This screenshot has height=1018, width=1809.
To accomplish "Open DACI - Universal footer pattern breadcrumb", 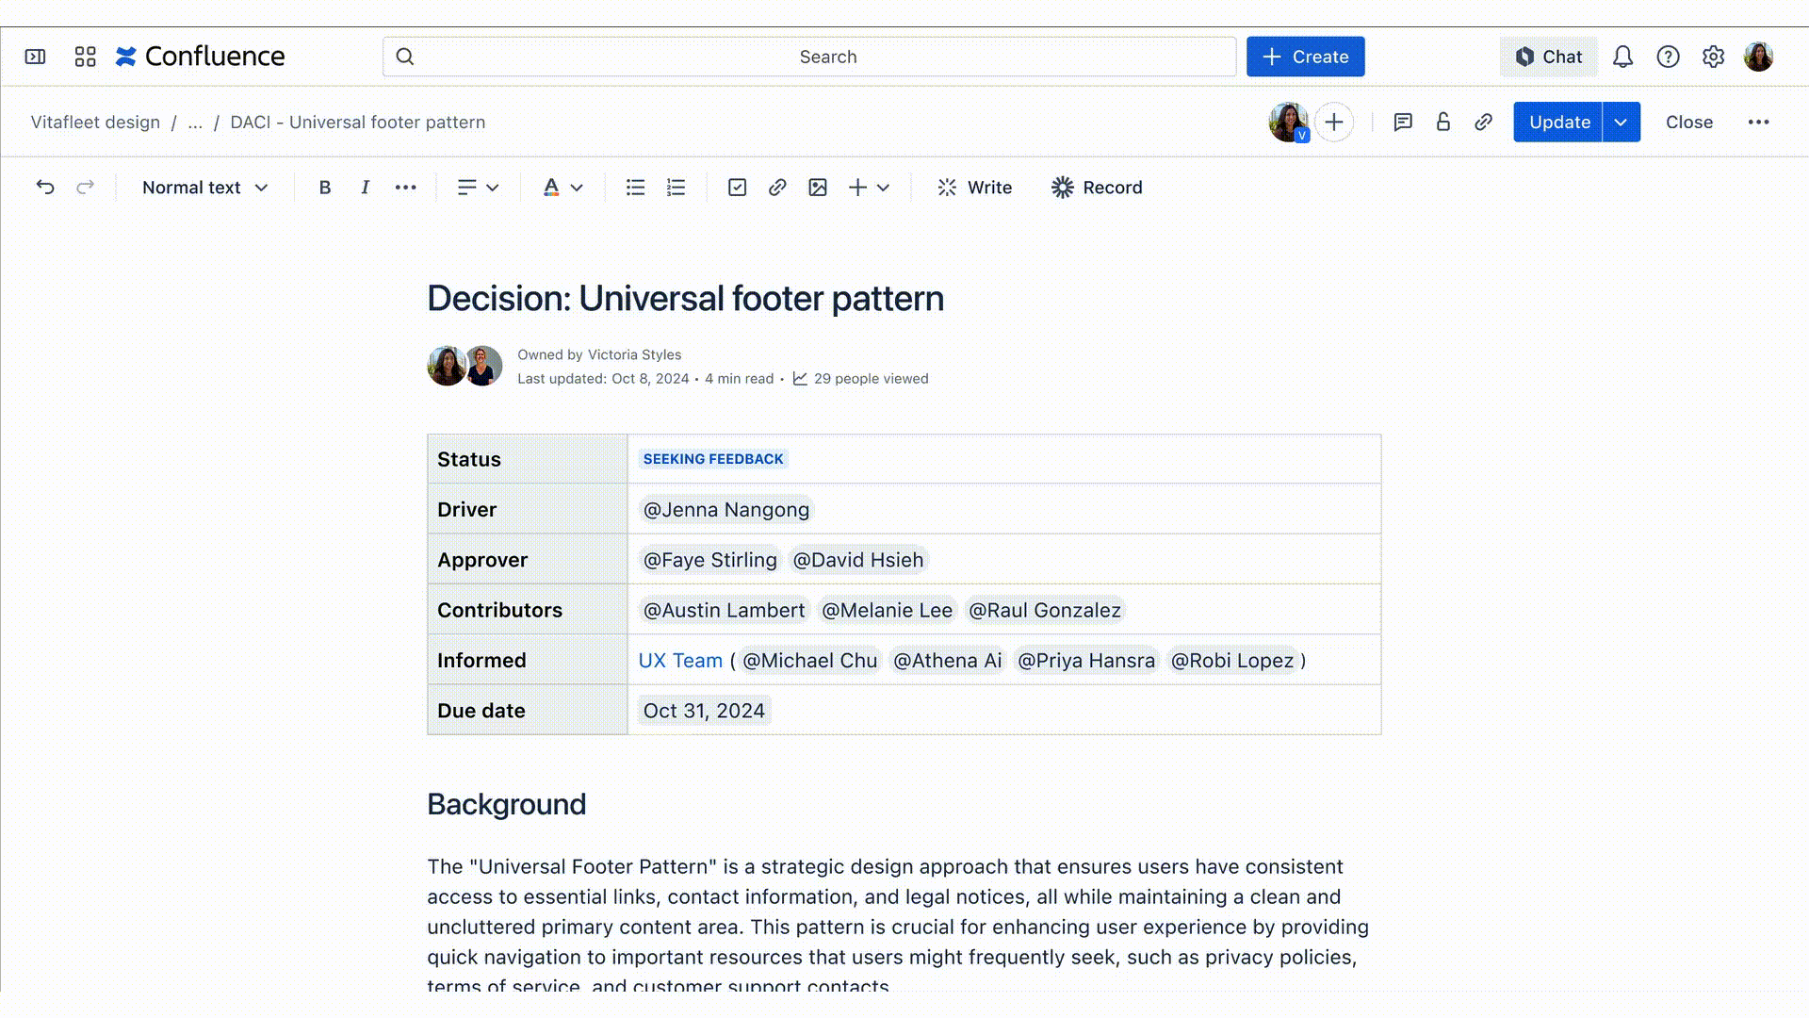I will (x=358, y=122).
